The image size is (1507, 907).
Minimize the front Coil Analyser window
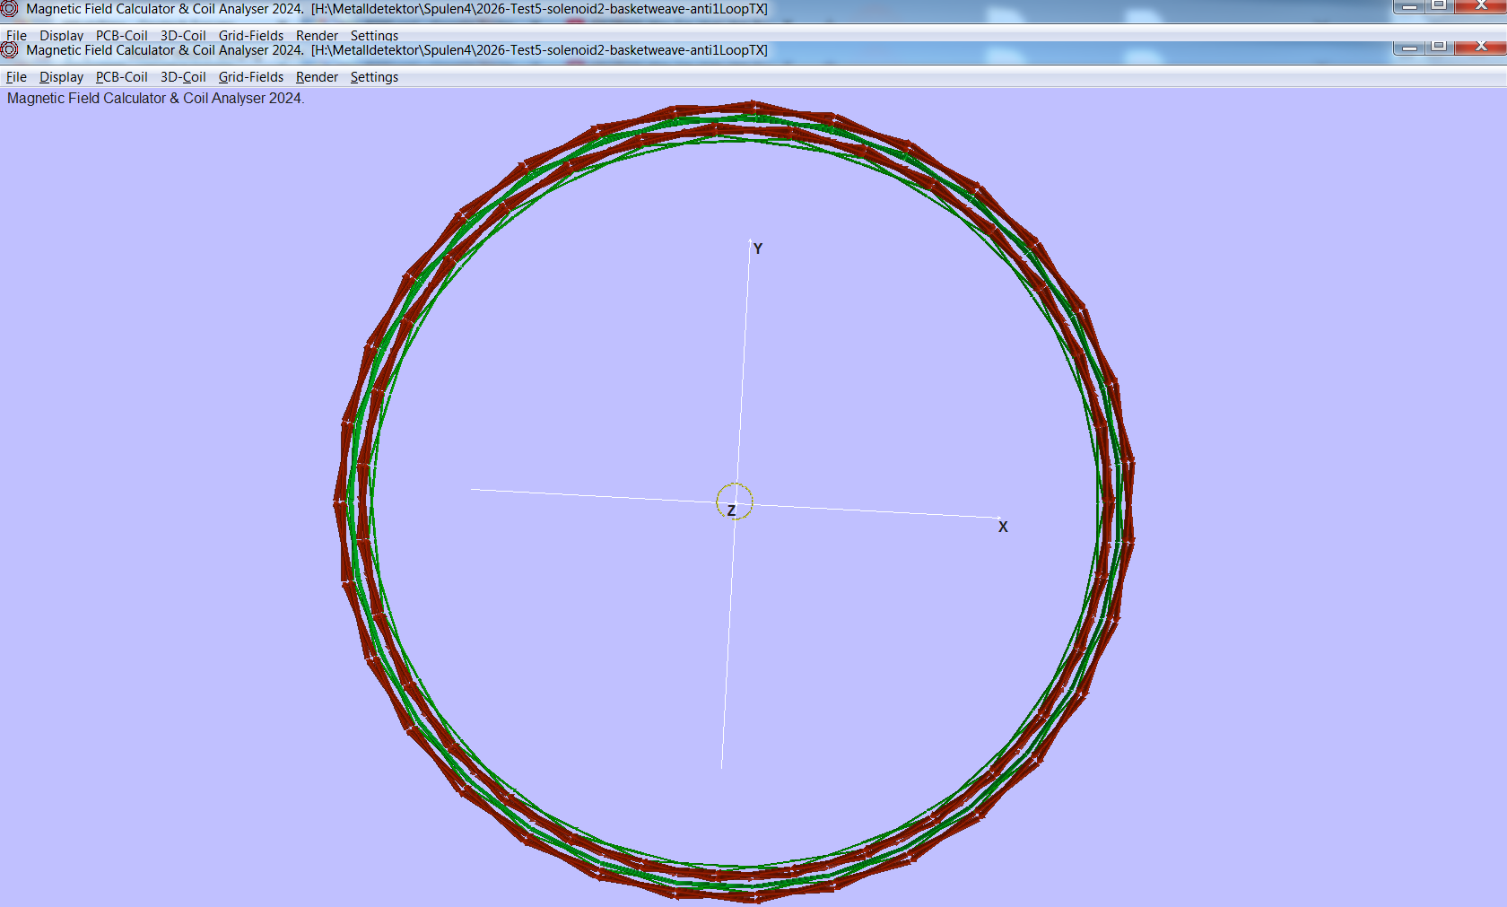pos(1409,47)
